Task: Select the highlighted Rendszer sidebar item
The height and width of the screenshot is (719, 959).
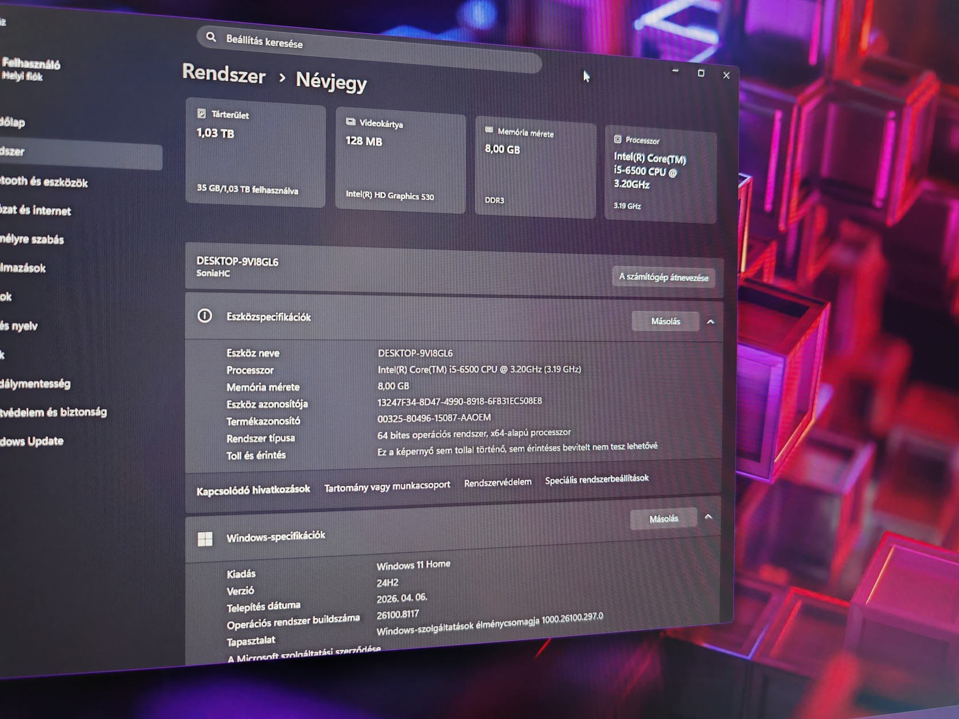Action: pos(80,153)
